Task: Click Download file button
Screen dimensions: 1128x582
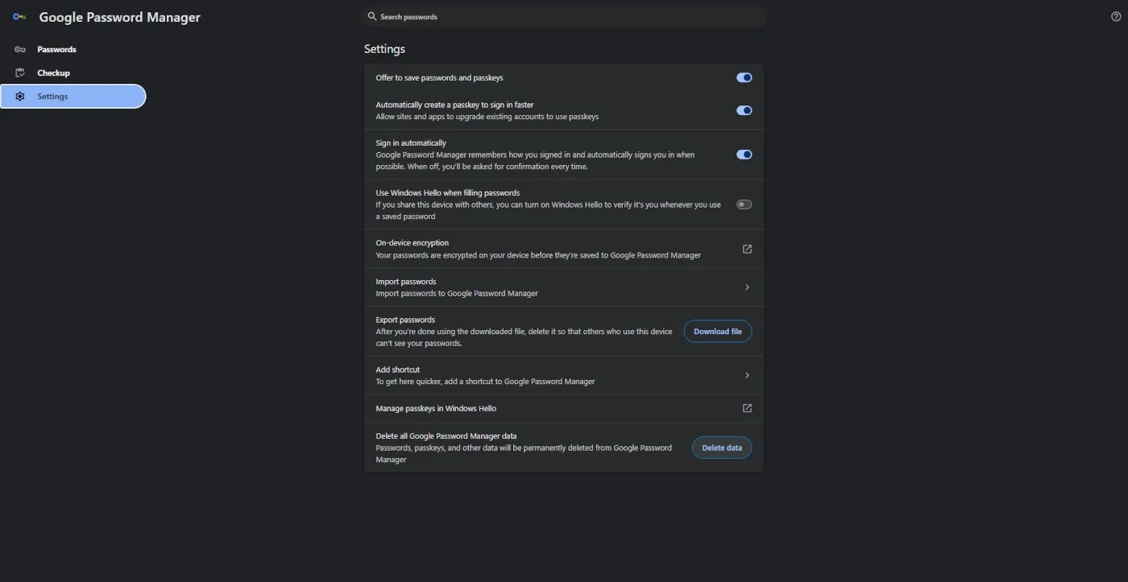Action: (718, 332)
